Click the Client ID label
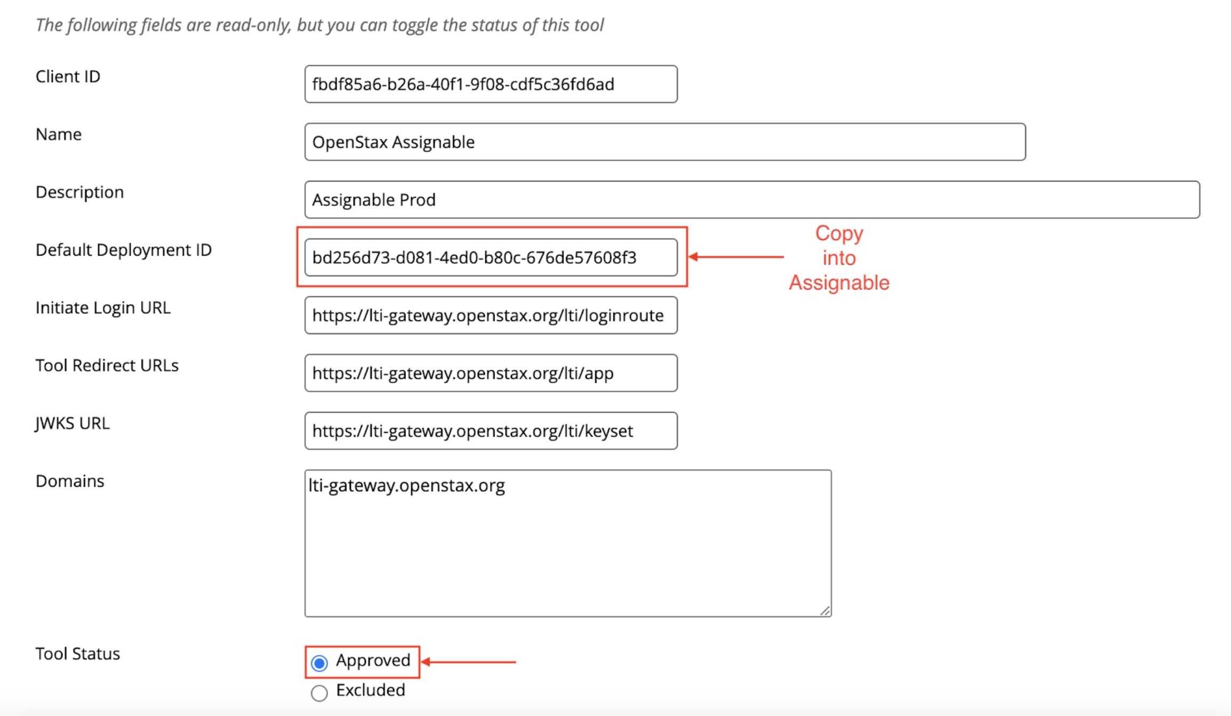This screenshot has width=1231, height=716. coord(68,76)
